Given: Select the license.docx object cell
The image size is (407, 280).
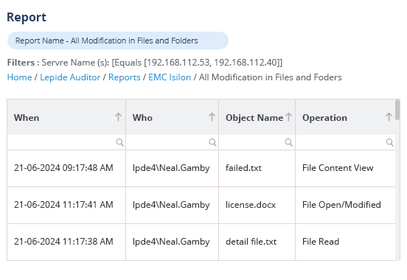Looking at the screenshot, I should (x=257, y=205).
